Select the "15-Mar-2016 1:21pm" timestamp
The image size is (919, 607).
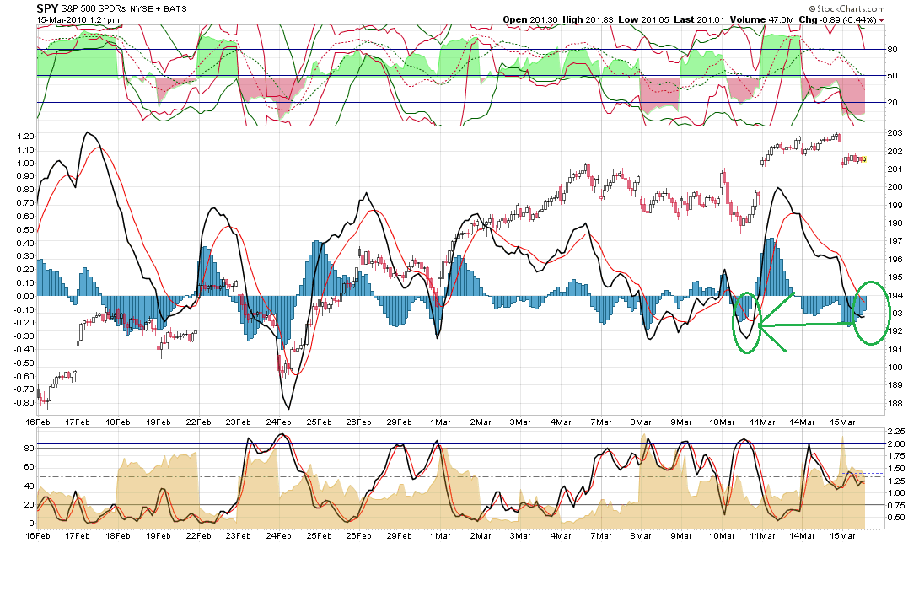tap(78, 20)
